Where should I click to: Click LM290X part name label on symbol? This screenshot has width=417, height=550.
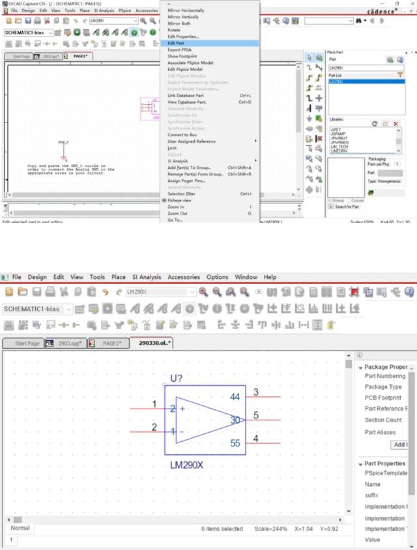(186, 465)
